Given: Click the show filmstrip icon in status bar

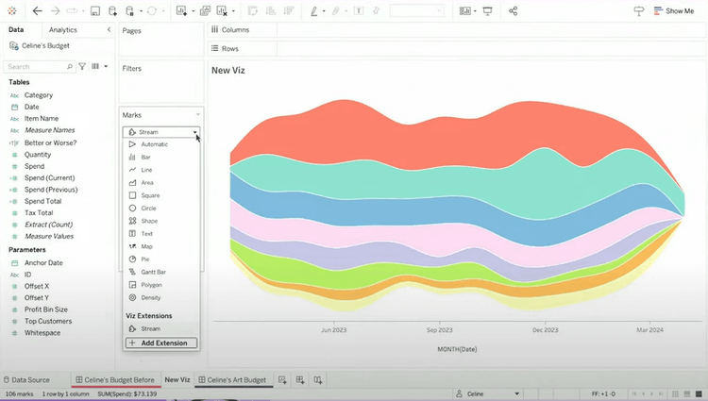Looking at the screenshot, I should pos(687,393).
